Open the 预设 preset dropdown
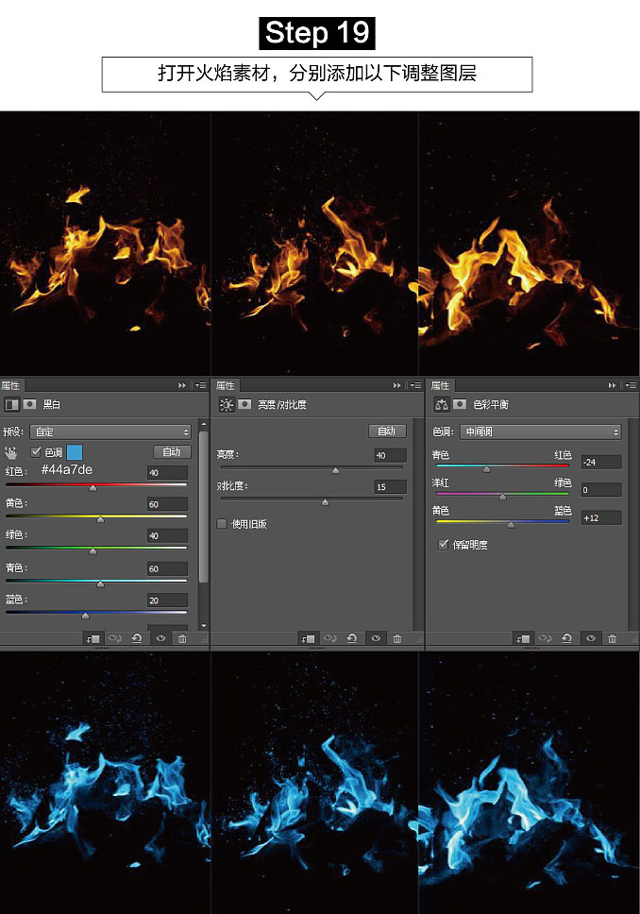The width and height of the screenshot is (640, 914). (x=110, y=432)
